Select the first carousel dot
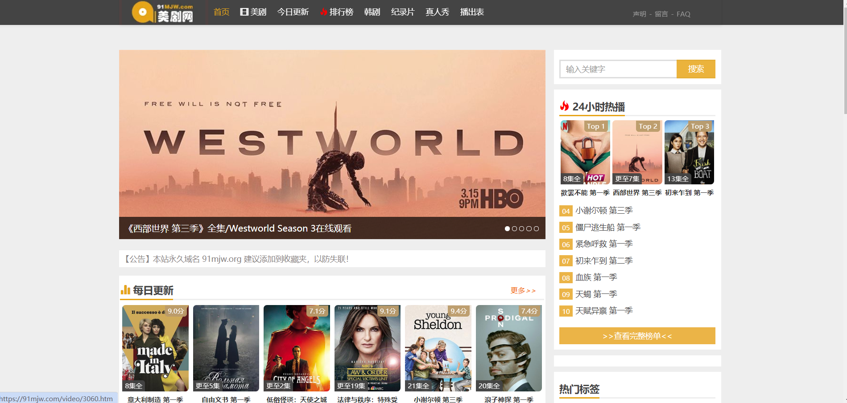This screenshot has height=403, width=847. (x=507, y=228)
